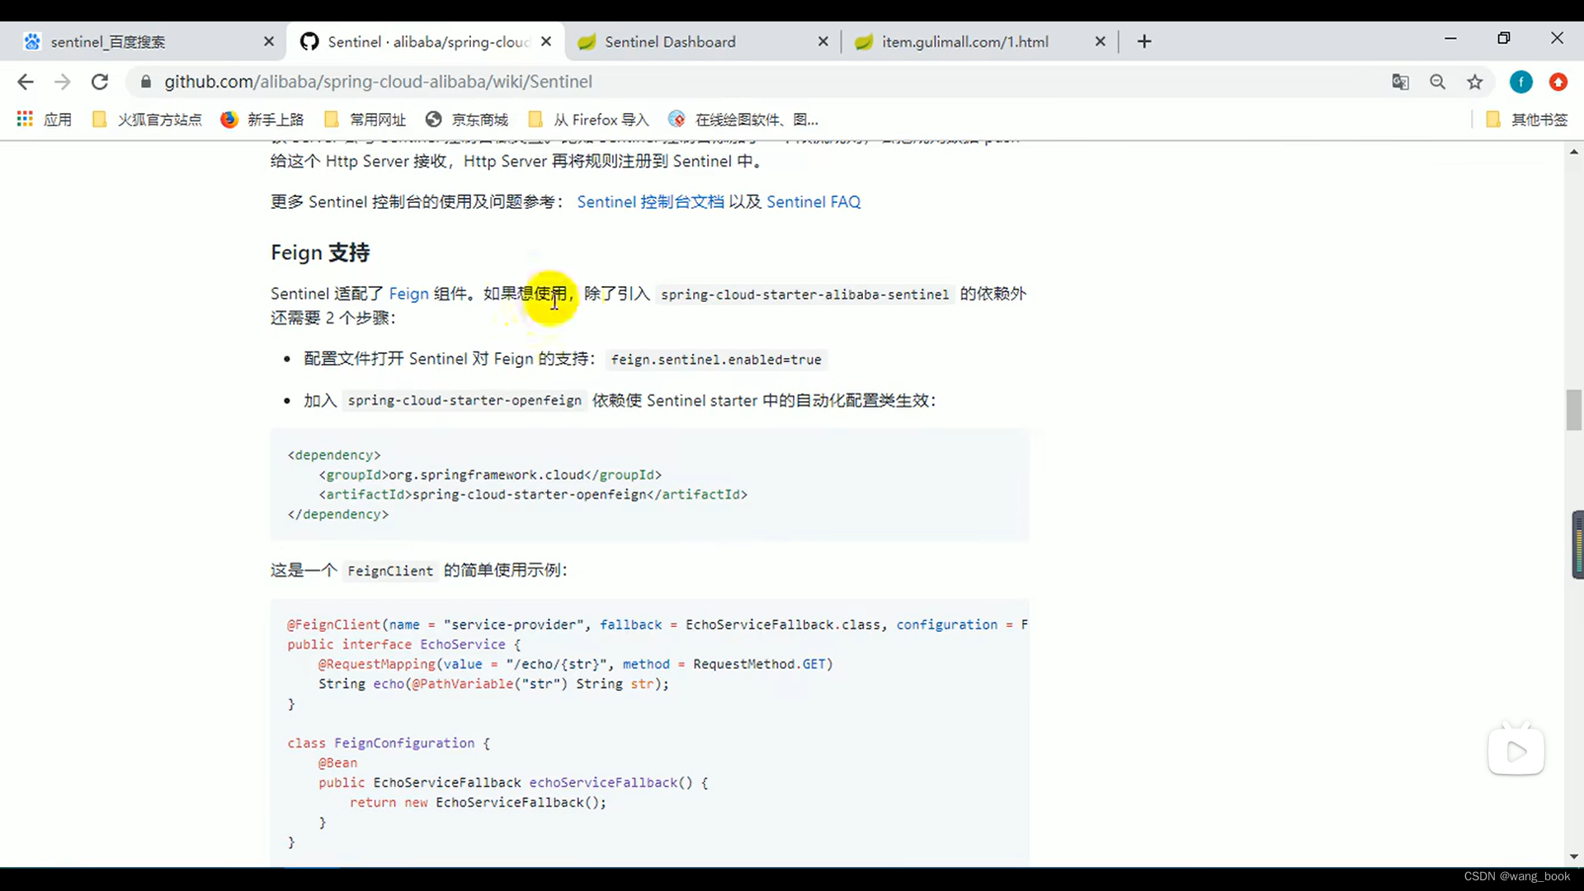Screen dimensions: 1584x891
Task: Switch to the Sentinel Dashboard tab
Action: 668,41
